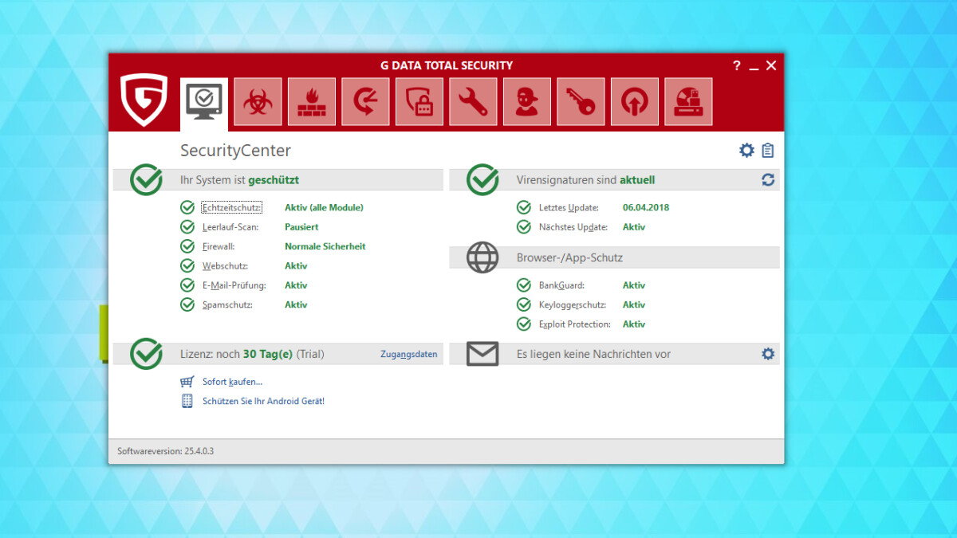This screenshot has height=538, width=957.
Task: Click the Browser-/App-Schutz section title
Action: [569, 257]
